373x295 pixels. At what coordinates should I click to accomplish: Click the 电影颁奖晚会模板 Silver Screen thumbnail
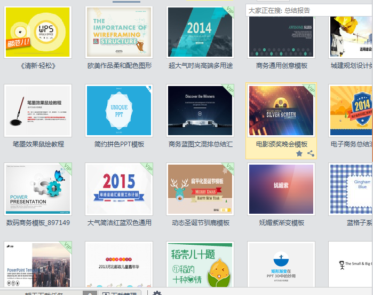(281, 110)
